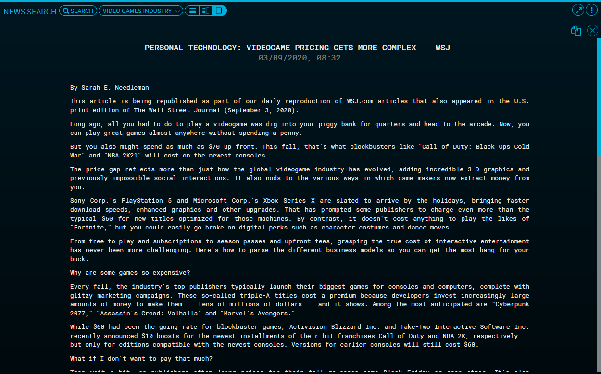This screenshot has width=601, height=374.
Task: Open the Video Games Industry dropdown
Action: coord(140,11)
